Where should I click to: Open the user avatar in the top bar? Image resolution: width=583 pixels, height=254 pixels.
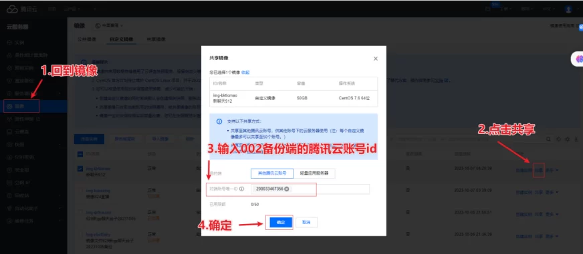(568, 9)
